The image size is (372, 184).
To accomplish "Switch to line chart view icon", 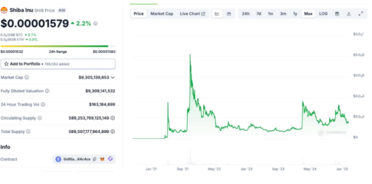I will click(x=217, y=14).
